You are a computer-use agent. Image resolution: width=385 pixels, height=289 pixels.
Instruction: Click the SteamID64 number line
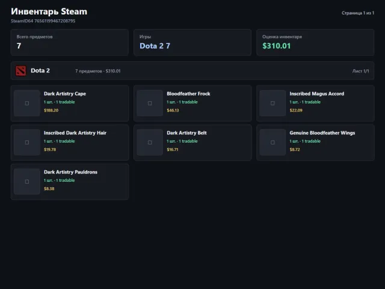pyautogui.click(x=43, y=21)
